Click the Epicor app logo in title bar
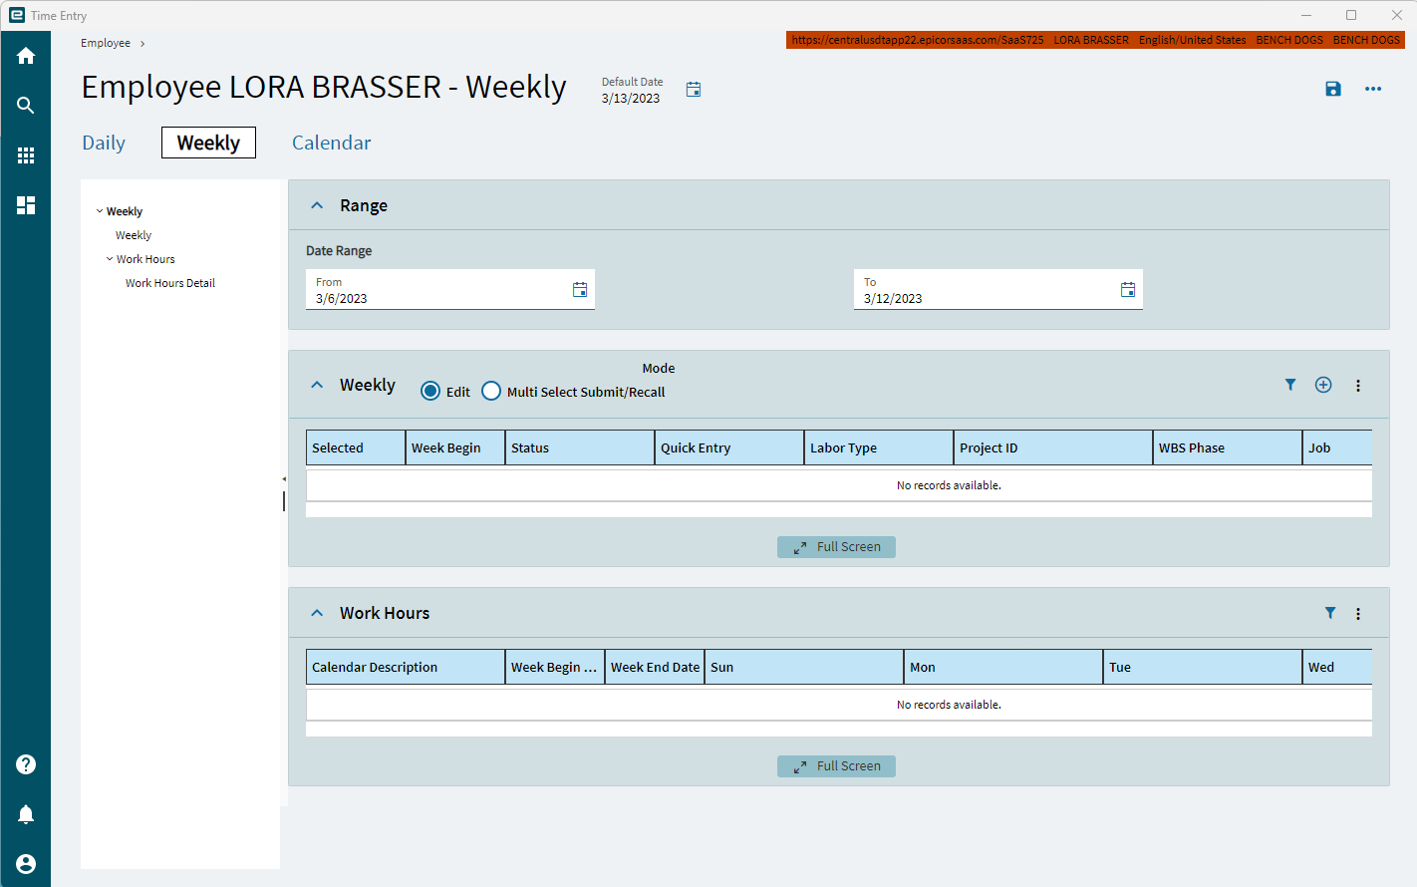Image resolution: width=1417 pixels, height=887 pixels. coord(17,15)
